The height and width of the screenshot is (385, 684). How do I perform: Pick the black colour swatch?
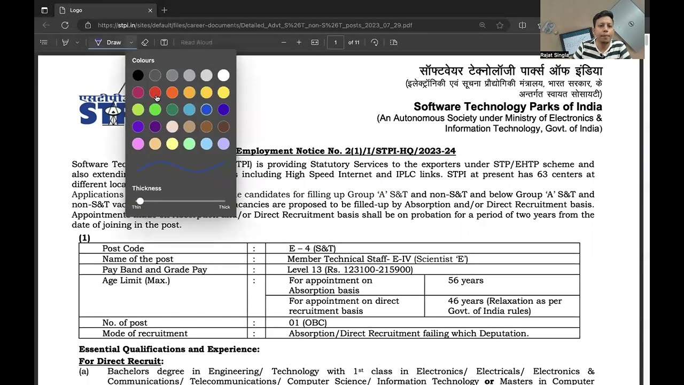point(138,75)
